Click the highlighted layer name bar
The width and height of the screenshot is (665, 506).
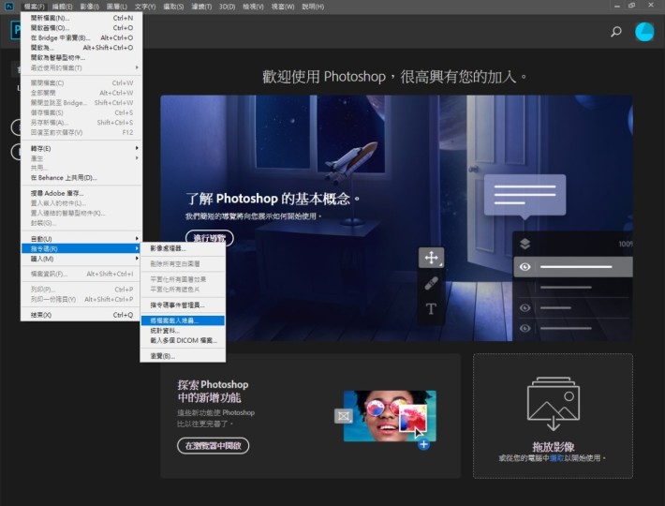576,267
